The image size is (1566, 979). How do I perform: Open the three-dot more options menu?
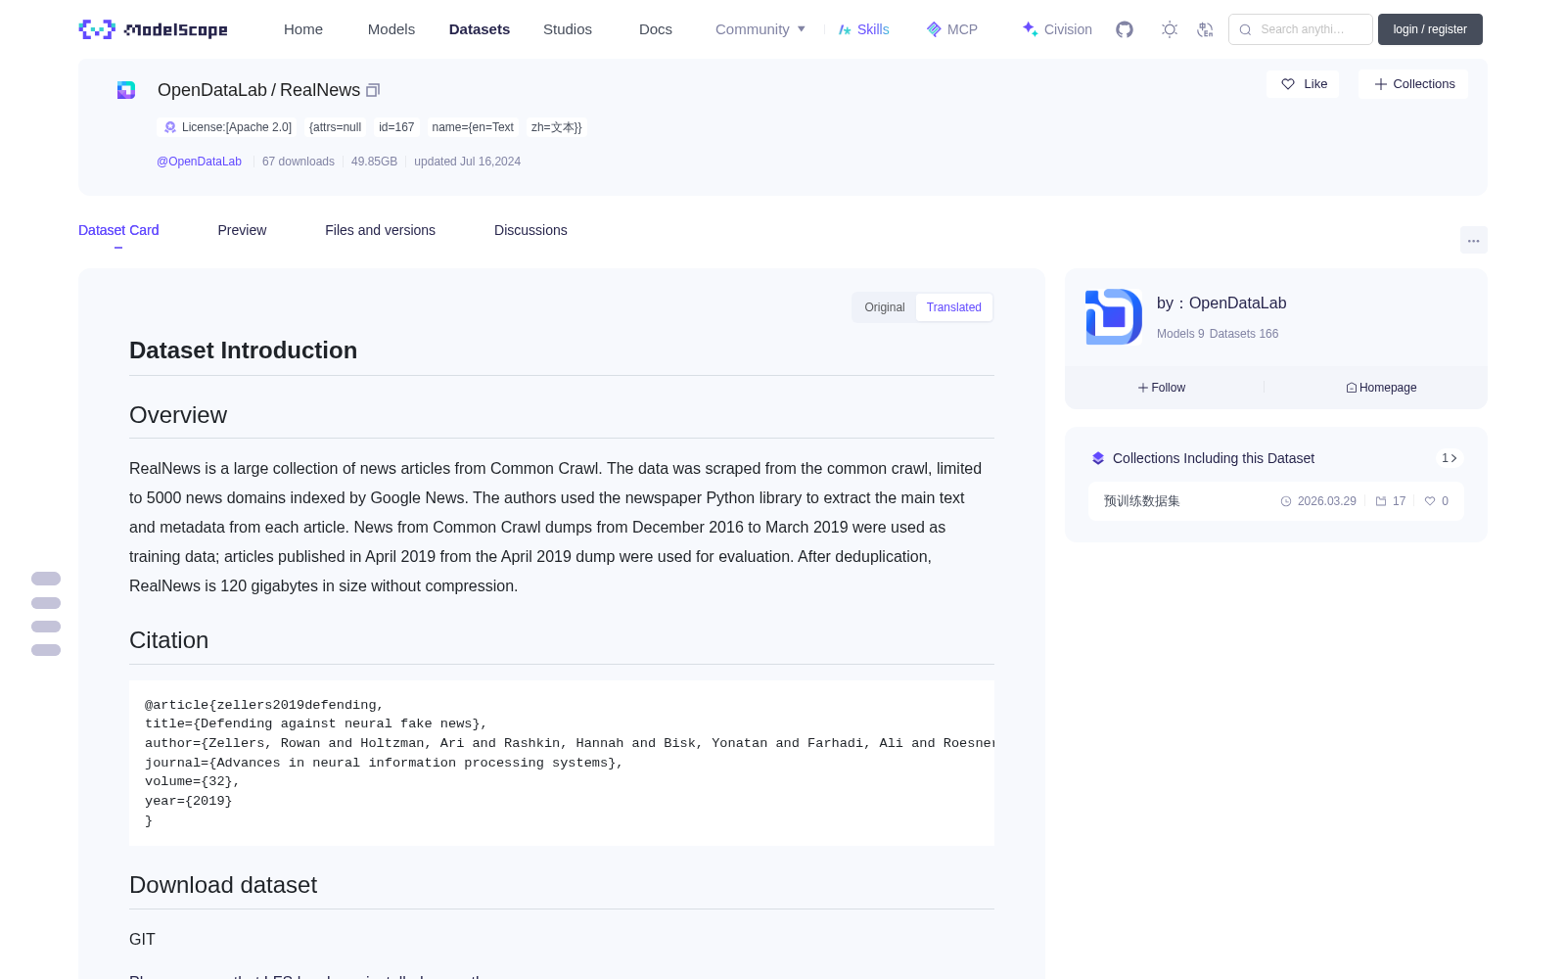1473,240
